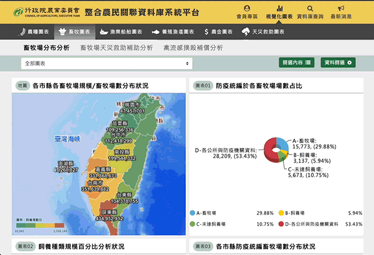Click the 資料篩選 button
This screenshot has width=374, height=255.
(338, 63)
